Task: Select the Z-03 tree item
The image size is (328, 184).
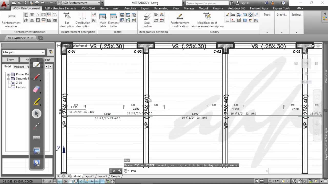Action: pos(19,83)
